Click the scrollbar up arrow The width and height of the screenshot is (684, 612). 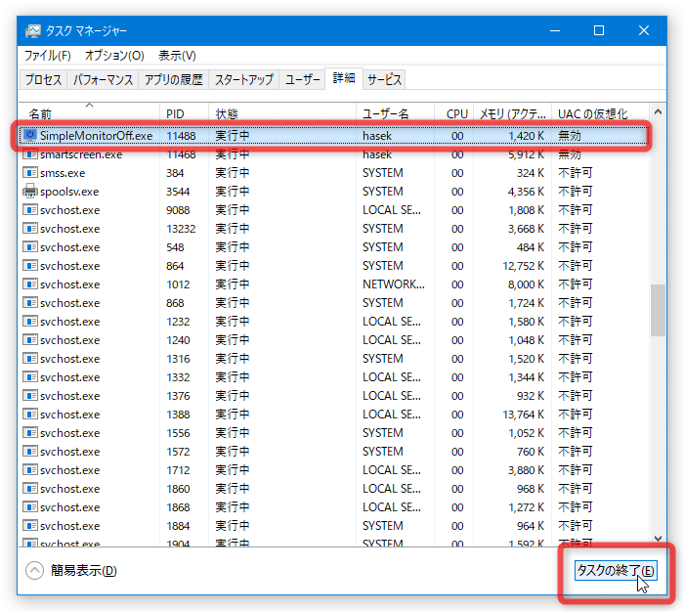[658, 111]
